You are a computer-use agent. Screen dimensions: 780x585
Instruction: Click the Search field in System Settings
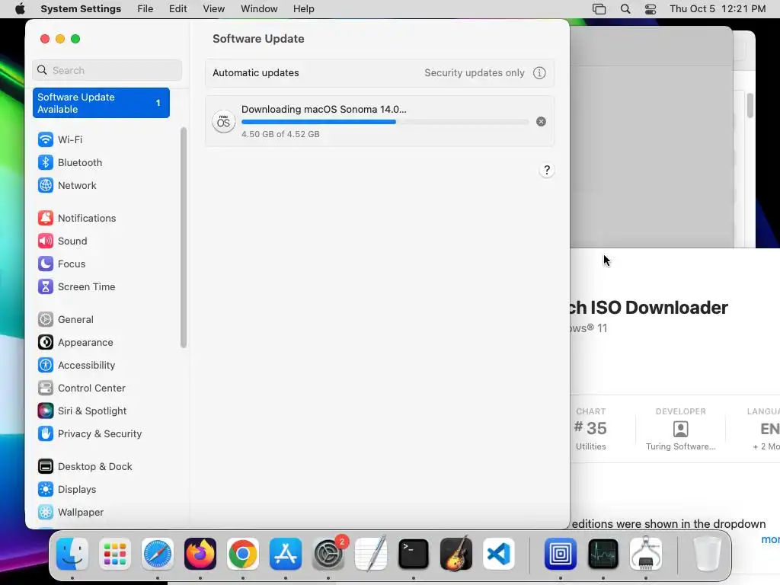107,71
